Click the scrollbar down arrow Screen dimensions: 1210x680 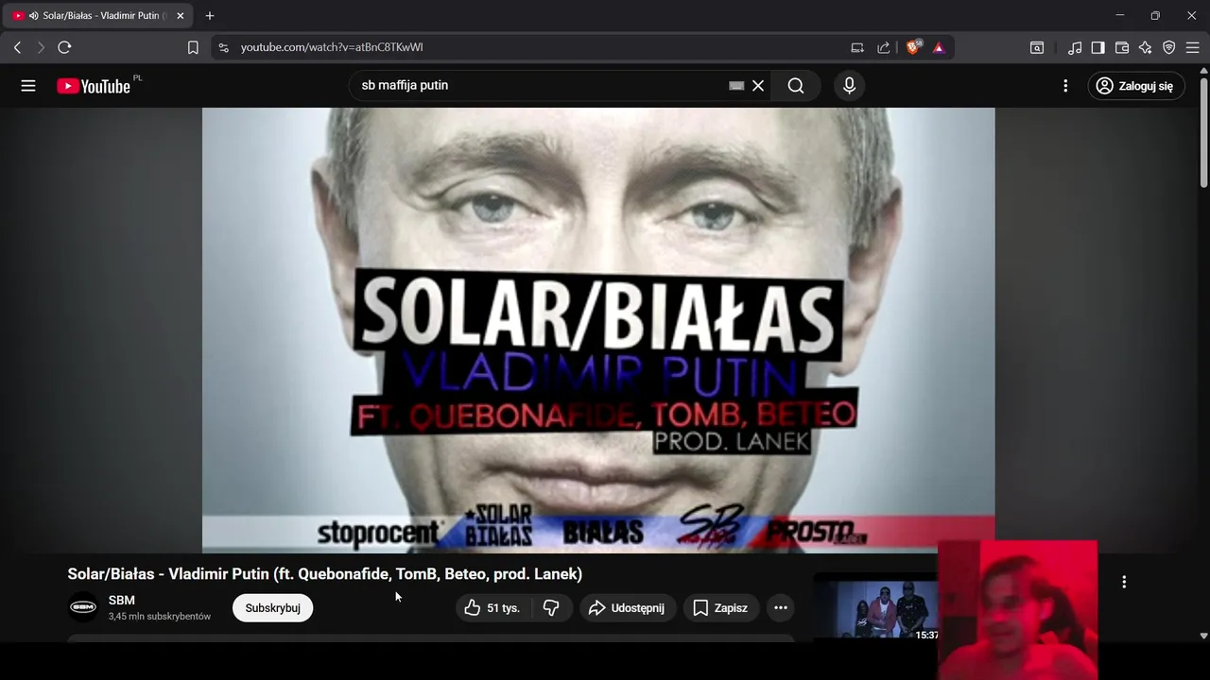(x=1203, y=637)
